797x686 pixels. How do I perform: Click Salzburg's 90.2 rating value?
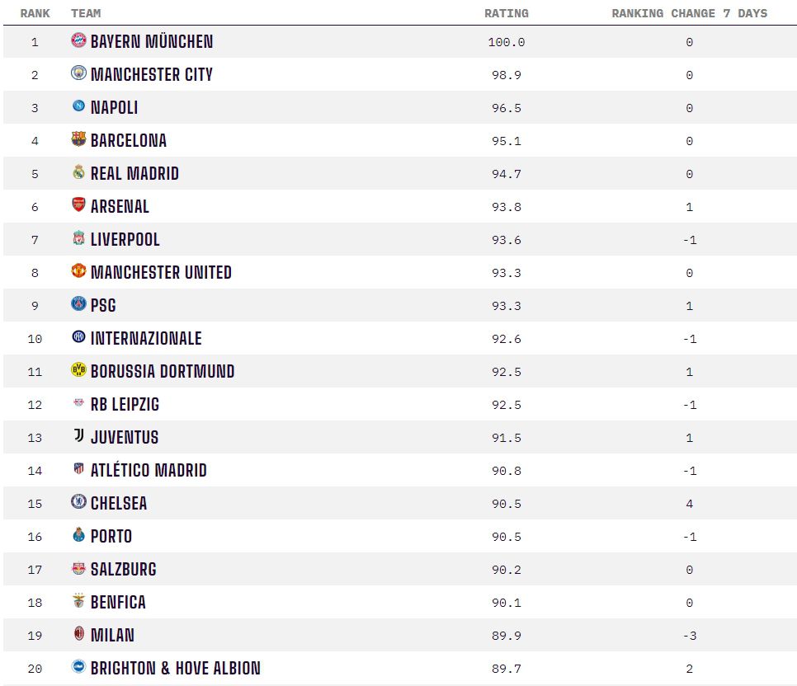(x=506, y=570)
